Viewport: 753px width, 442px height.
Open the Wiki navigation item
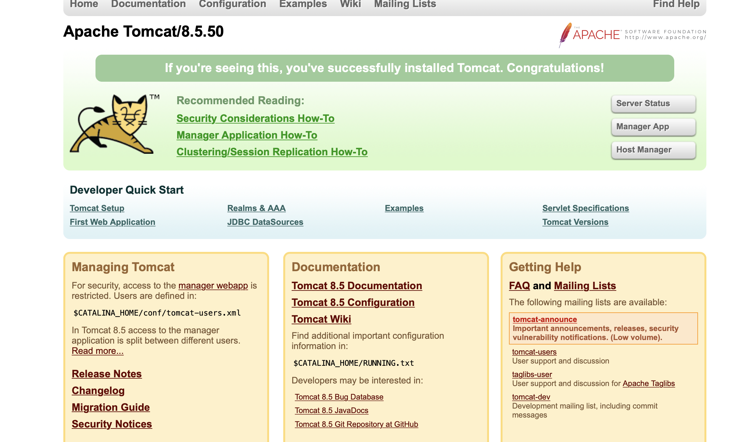click(x=350, y=4)
